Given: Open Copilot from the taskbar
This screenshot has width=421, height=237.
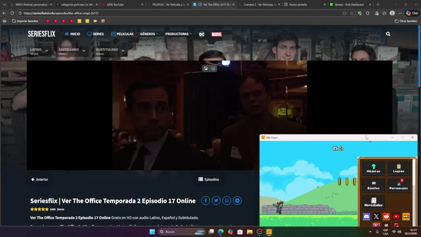Looking at the screenshot, I should (230, 232).
